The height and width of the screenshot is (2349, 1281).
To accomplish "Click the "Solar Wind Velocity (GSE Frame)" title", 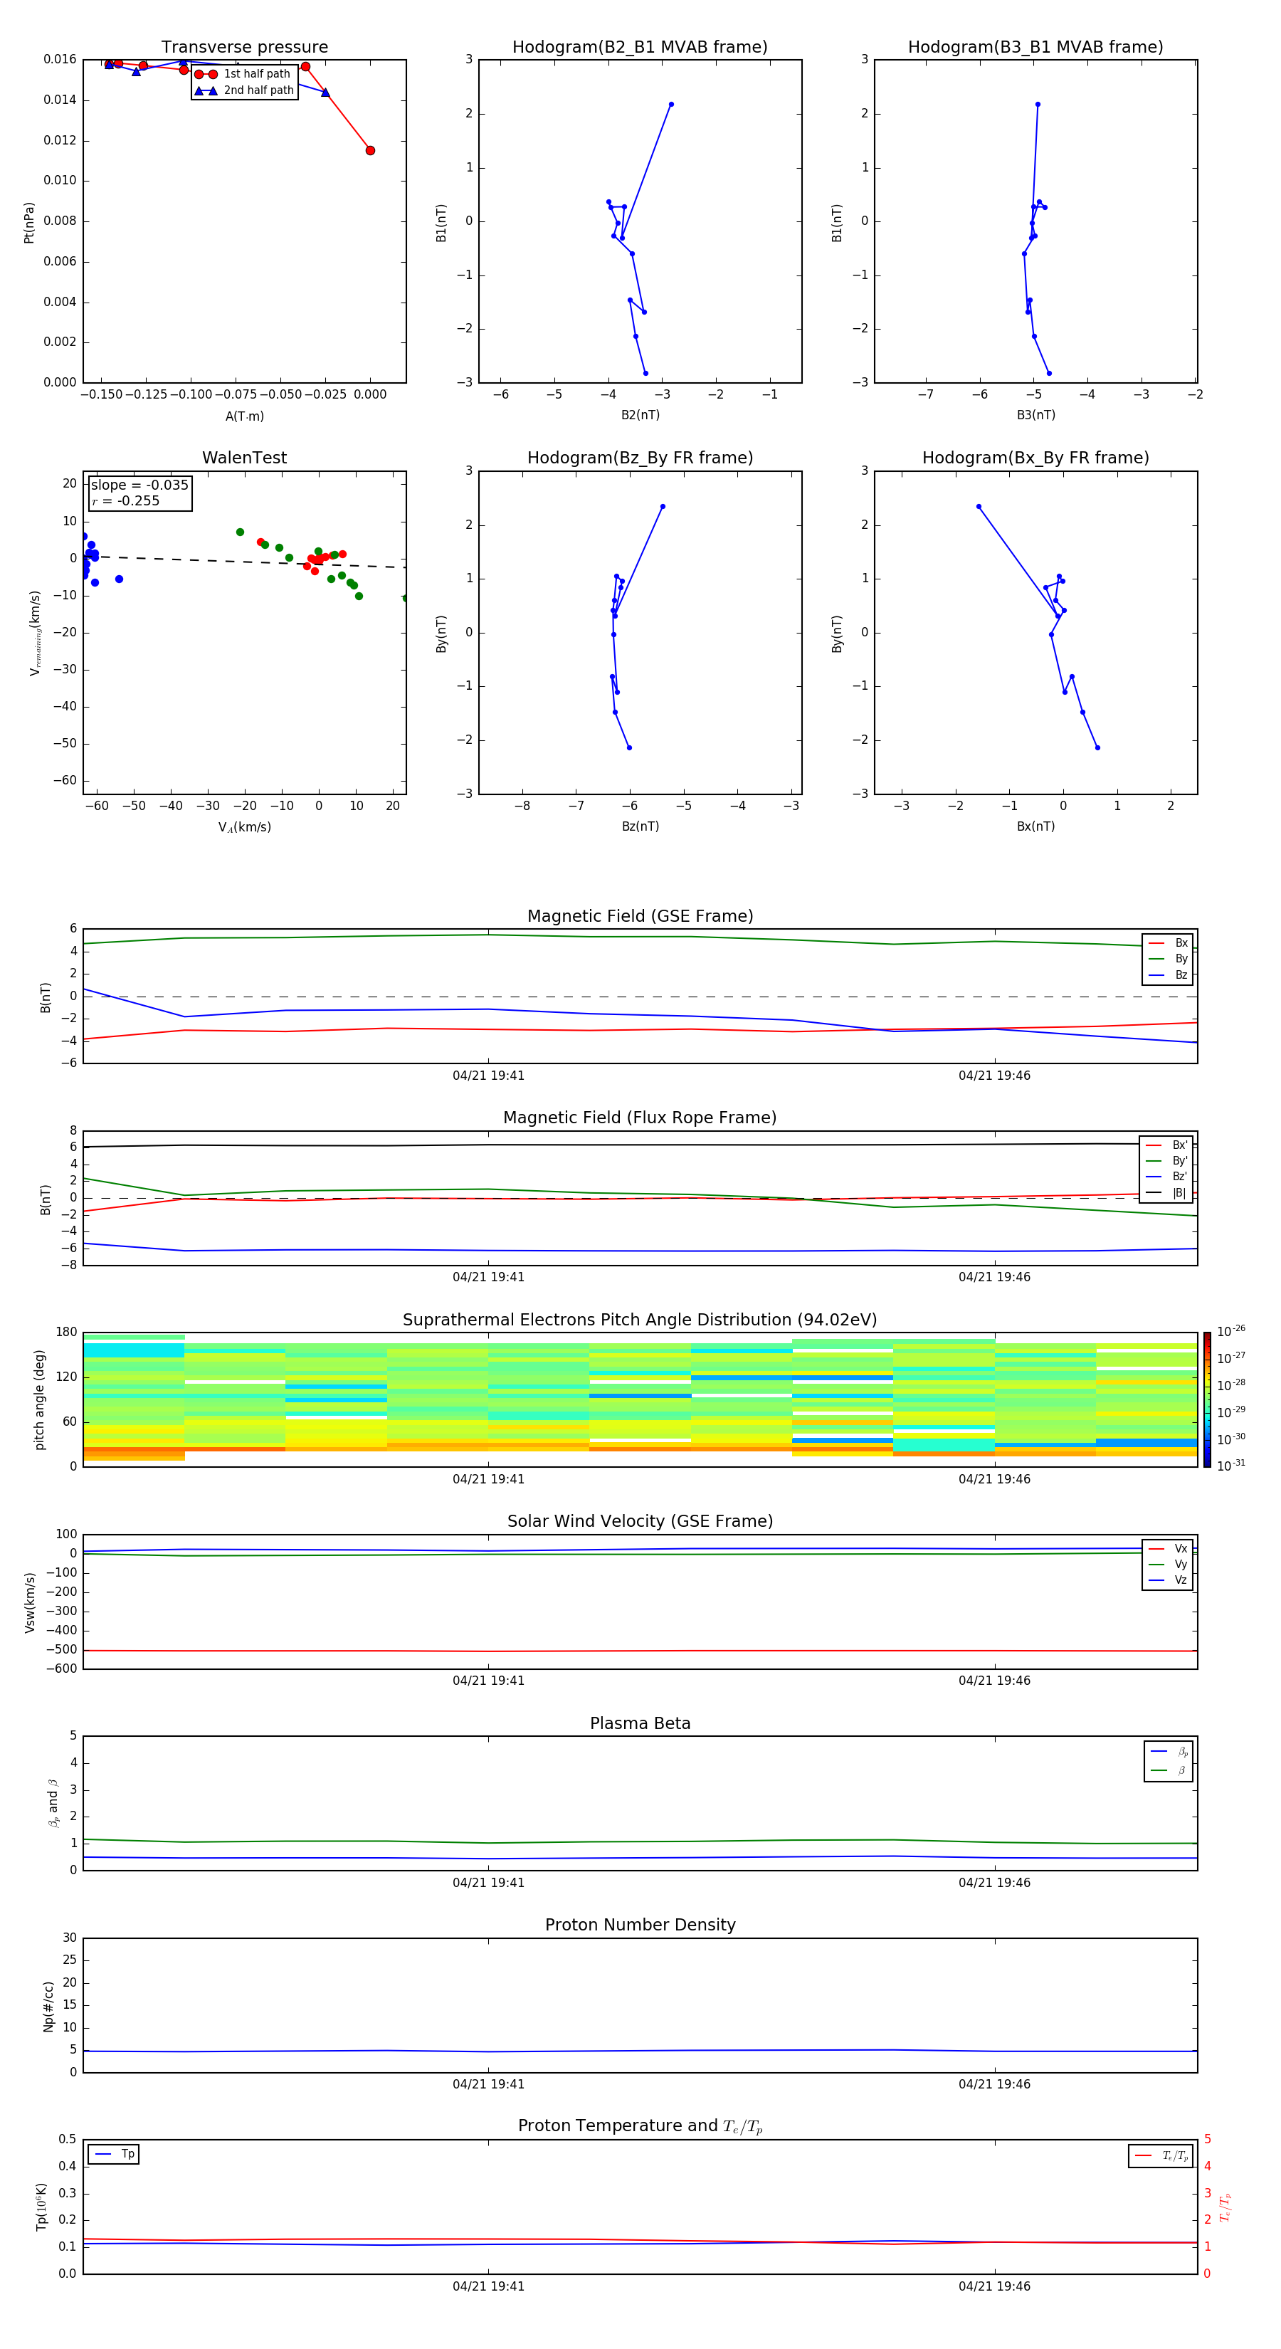I will (640, 1522).
